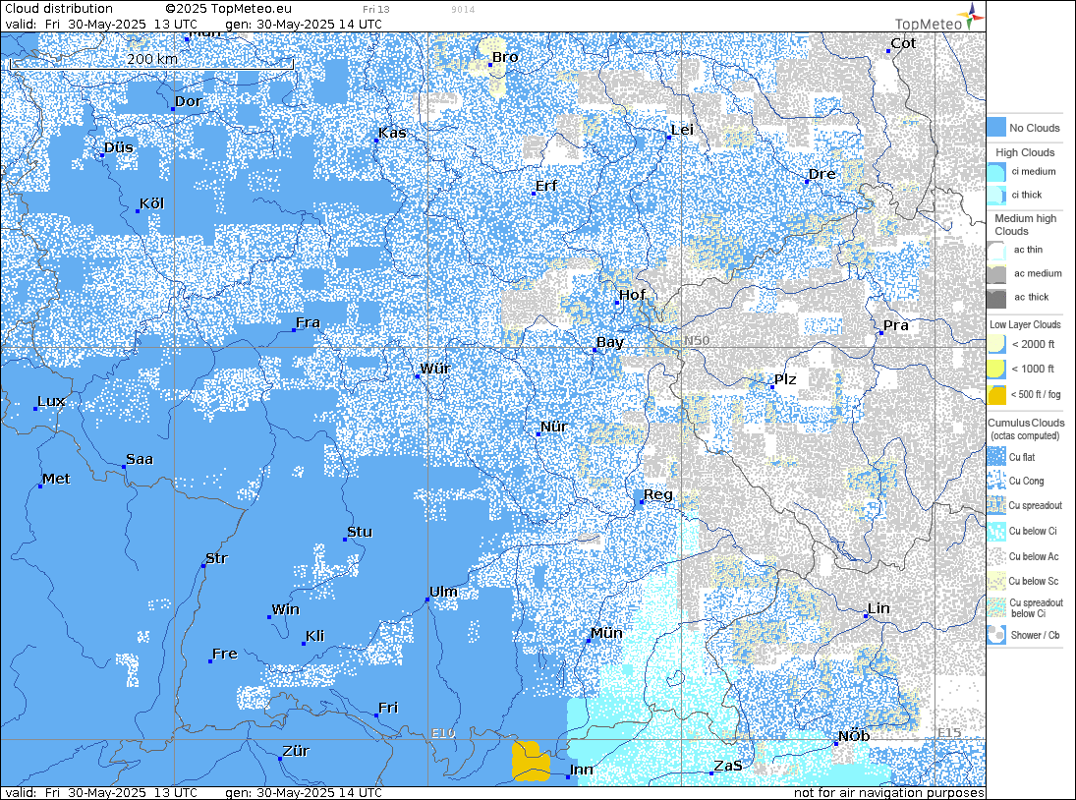Screen dimensions: 1076x800
Task: Click the Bay city label
Action: click(610, 342)
